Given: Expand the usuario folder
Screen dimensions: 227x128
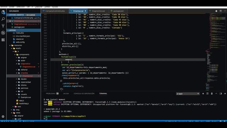Looking at the screenshot, I should point(17,94).
